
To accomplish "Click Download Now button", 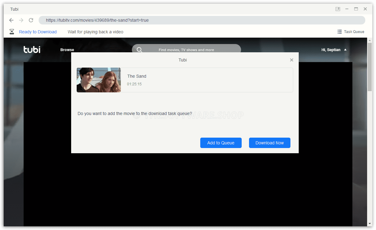I will pyautogui.click(x=270, y=143).
